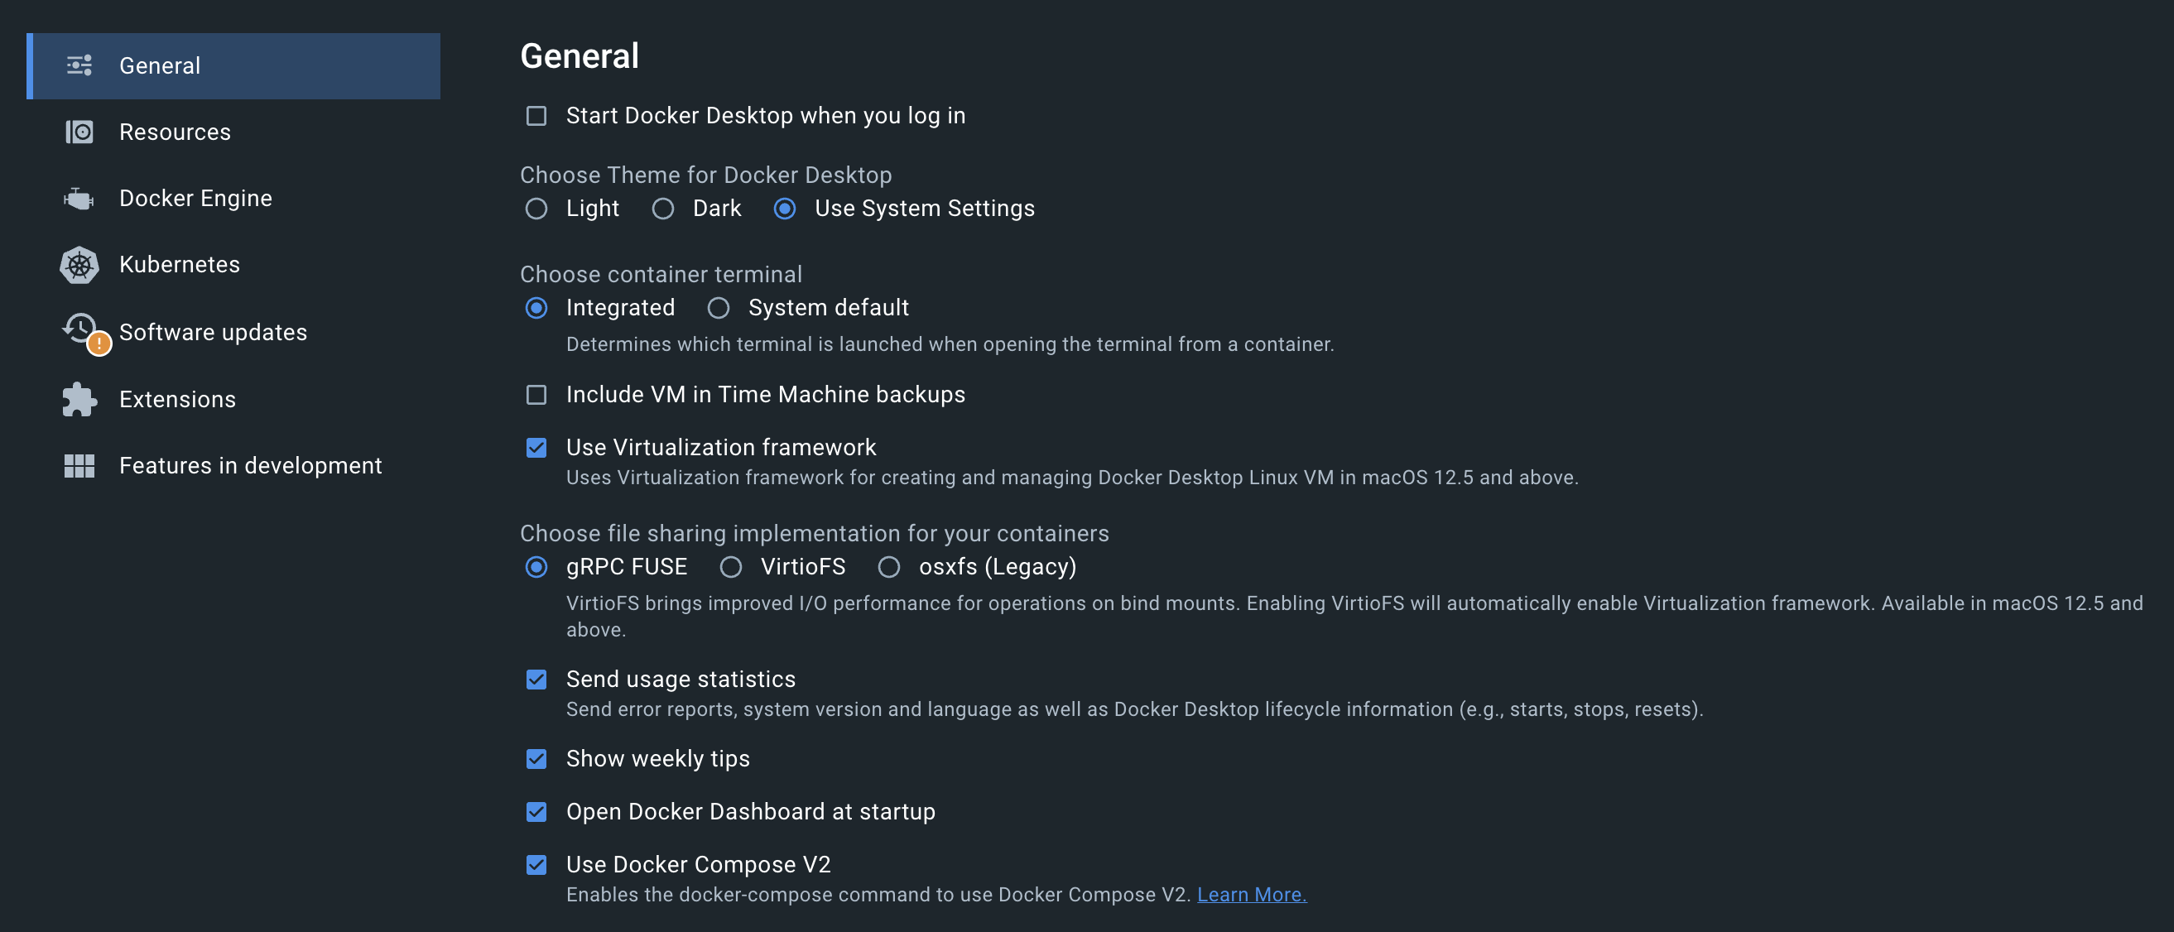Click the Kubernetes helm wheel icon
This screenshot has height=932, width=2174.
(x=79, y=264)
